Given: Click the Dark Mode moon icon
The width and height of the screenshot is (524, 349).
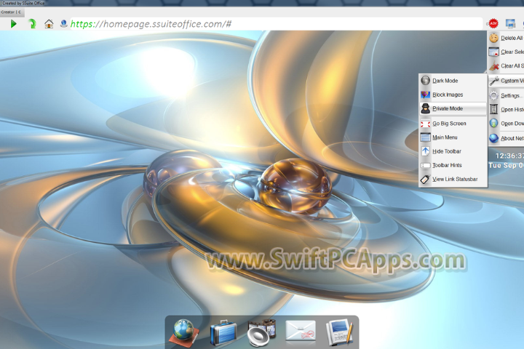Looking at the screenshot, I should click(x=426, y=81).
